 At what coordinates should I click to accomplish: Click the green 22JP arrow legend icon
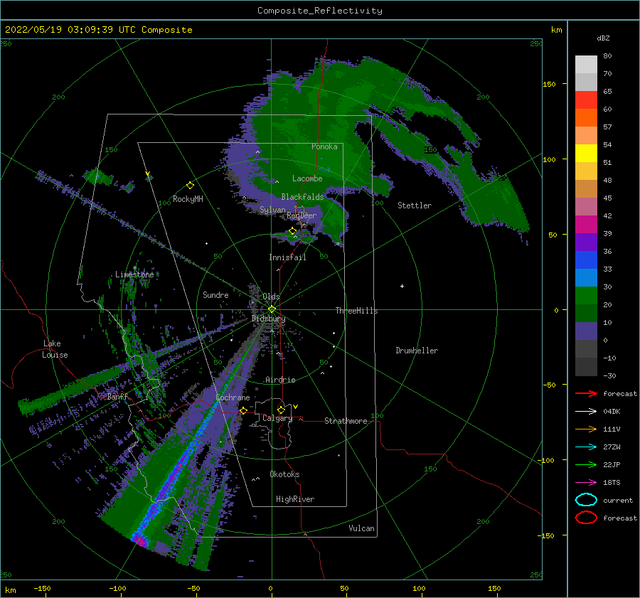(586, 464)
